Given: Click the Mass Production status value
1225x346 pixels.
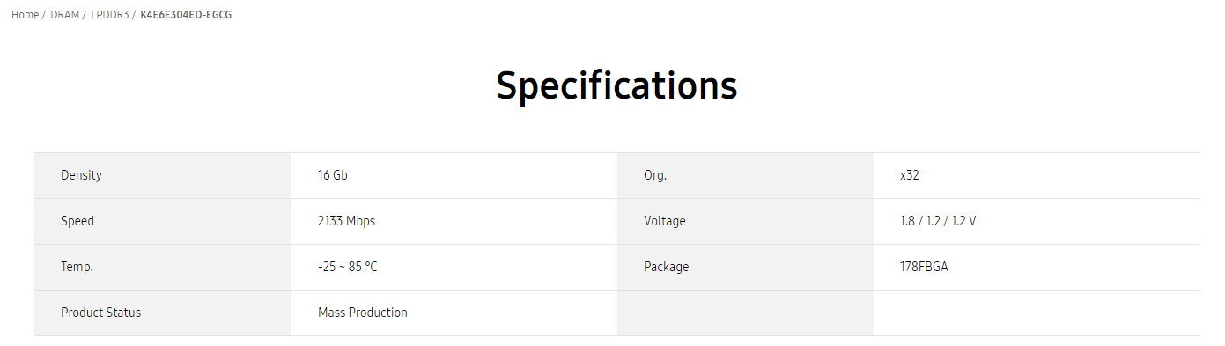Looking at the screenshot, I should [363, 313].
